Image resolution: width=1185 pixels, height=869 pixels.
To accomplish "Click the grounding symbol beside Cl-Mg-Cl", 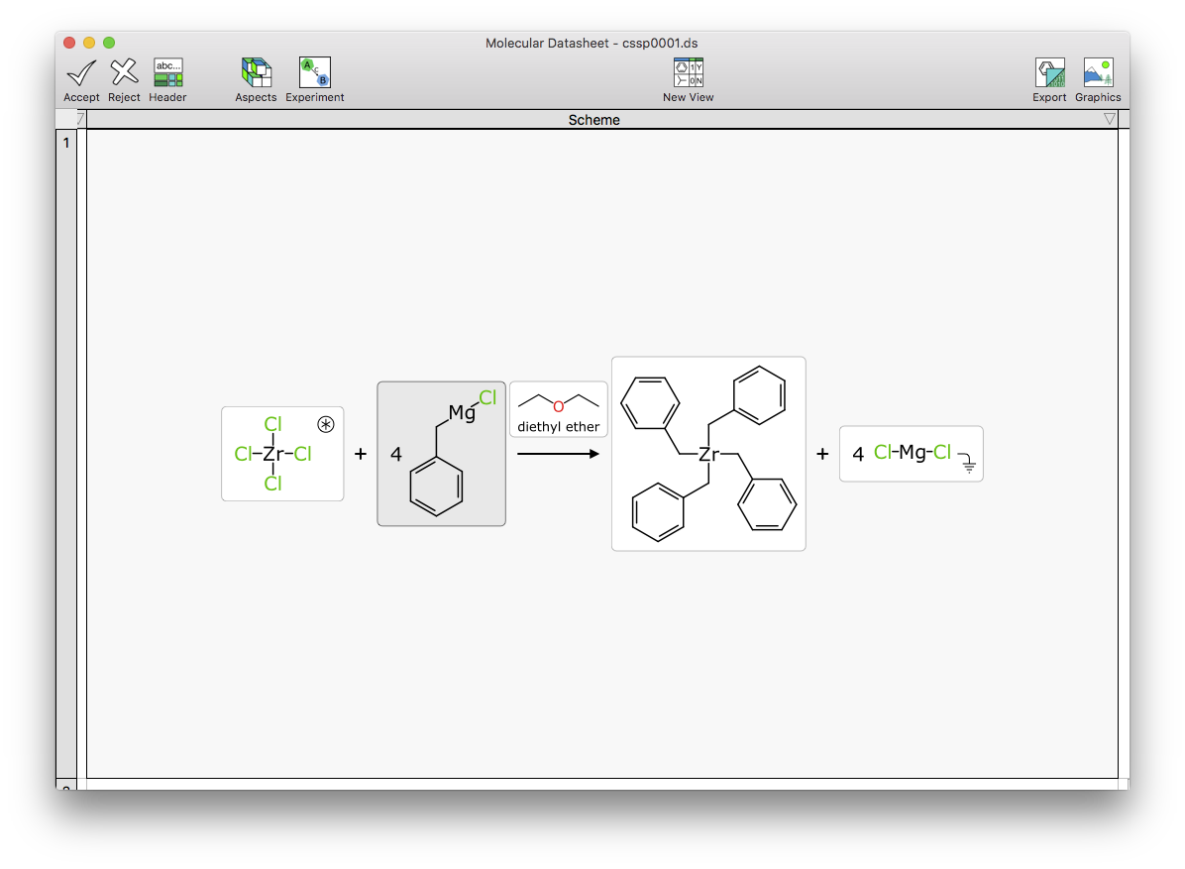I will tap(969, 463).
